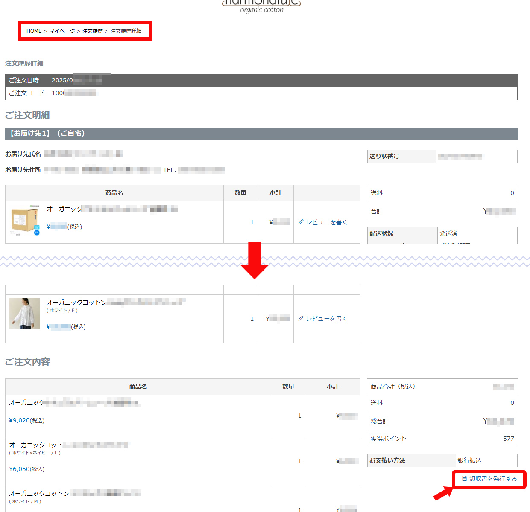
Task: Open マイページ from the breadcrumb
Action: pyautogui.click(x=62, y=31)
